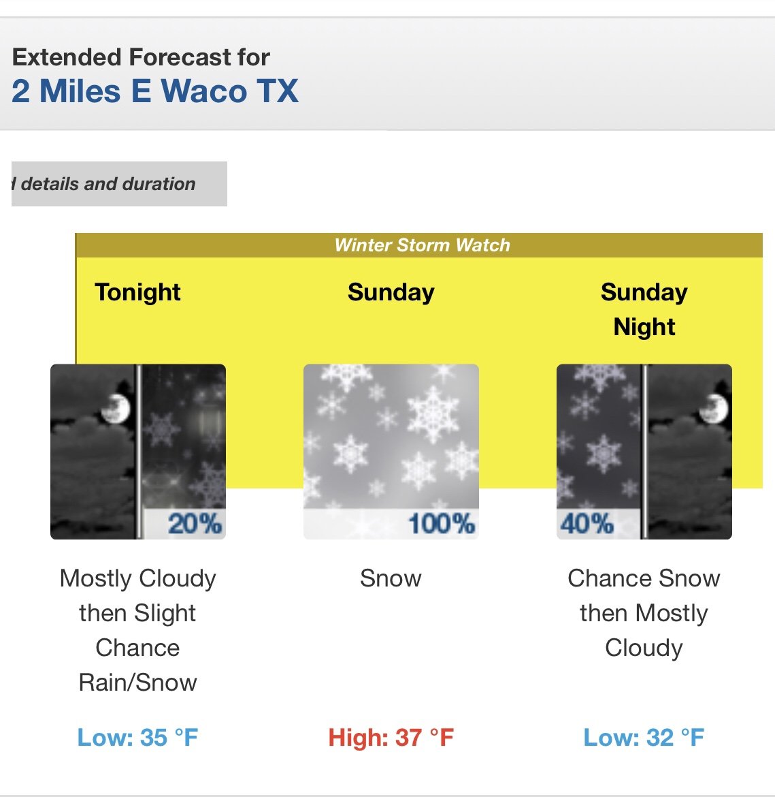775x797 pixels.
Task: Click the Tonight cloudy-then-snow forecast icon
Action: point(138,452)
